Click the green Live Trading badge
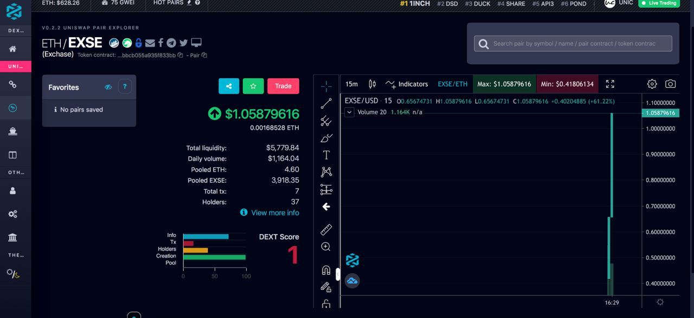Viewport: 694px width, 318px height. click(659, 3)
